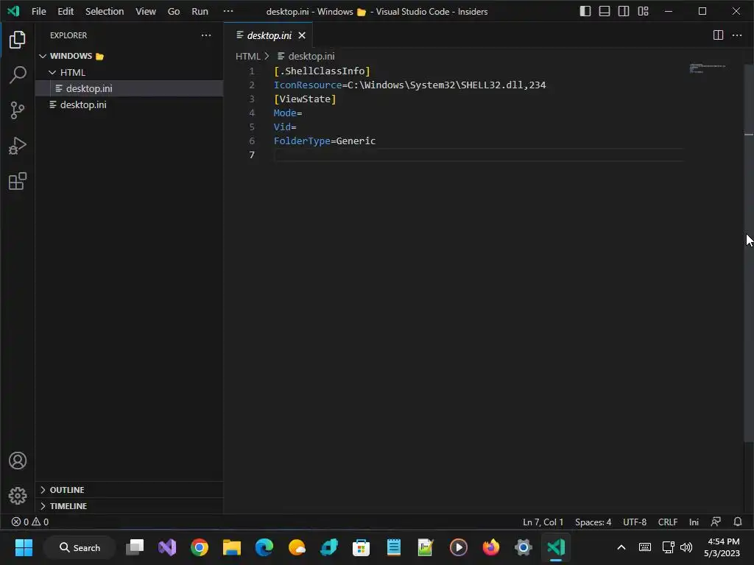Open the Explorer view in activity bar
Image resolution: width=754 pixels, height=565 pixels.
click(x=18, y=40)
